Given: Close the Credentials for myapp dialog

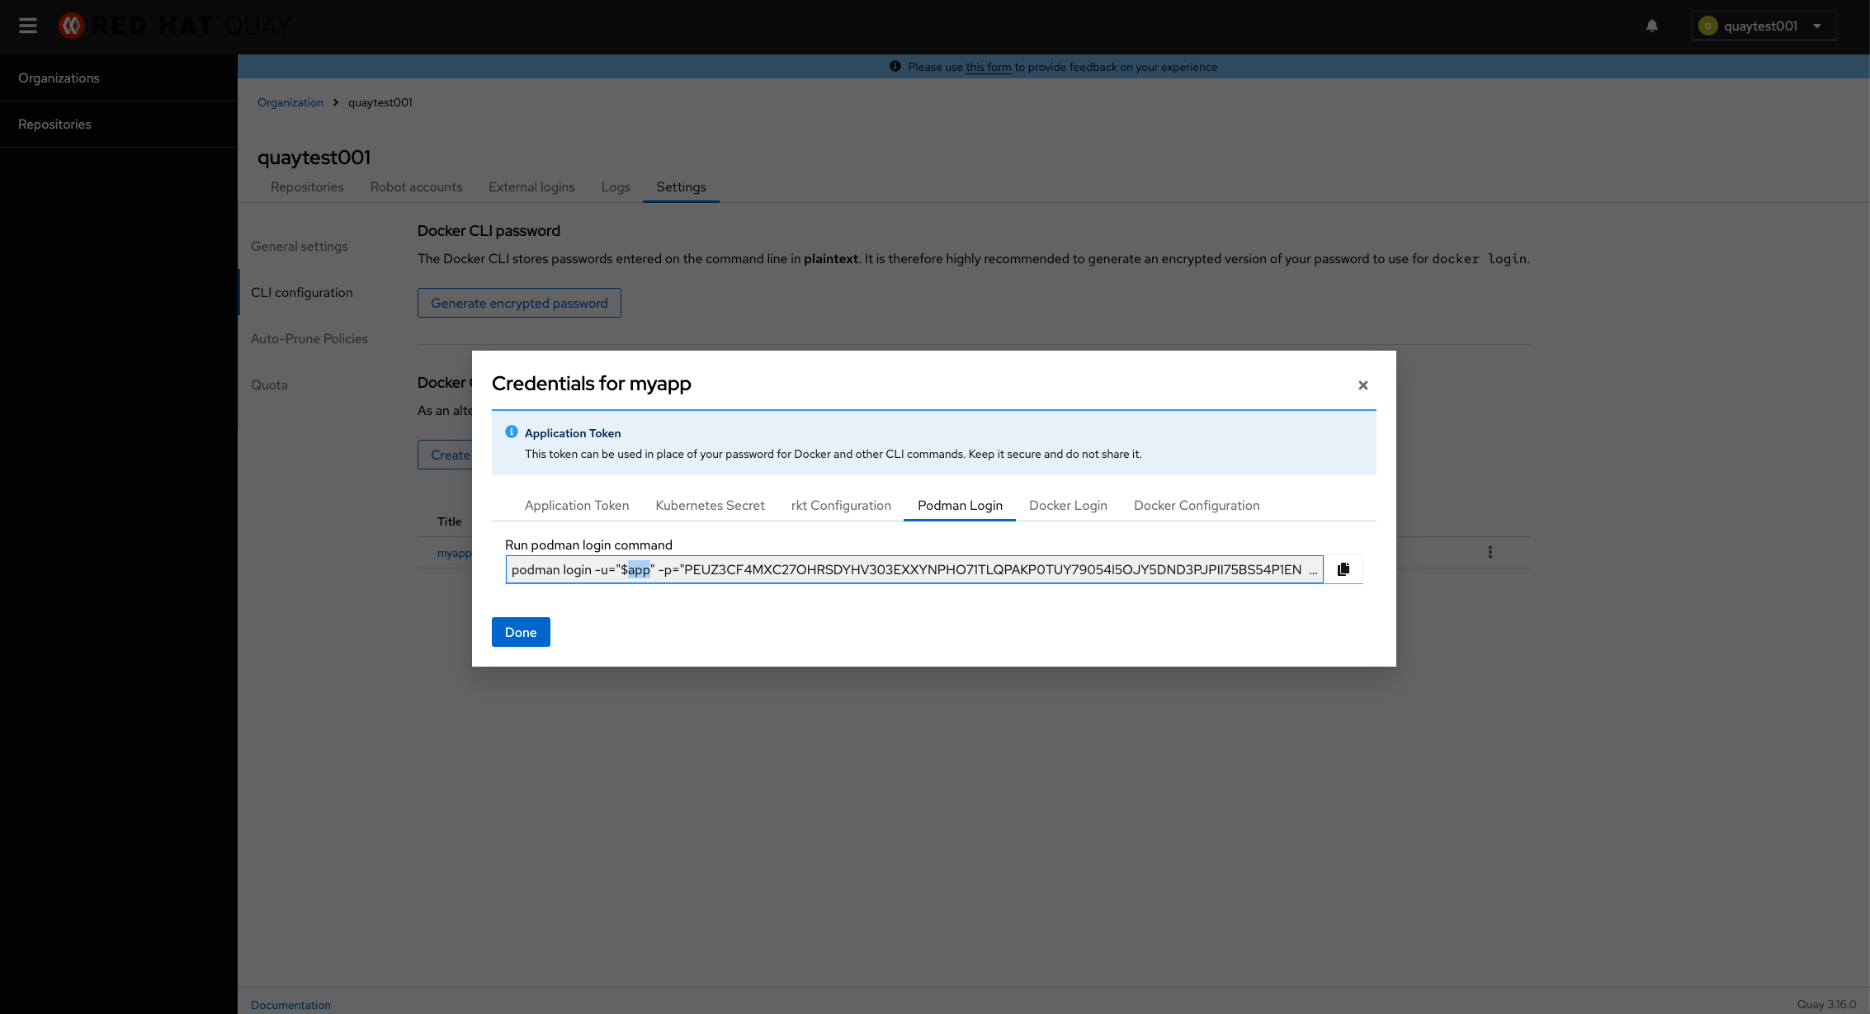Looking at the screenshot, I should [1363, 385].
